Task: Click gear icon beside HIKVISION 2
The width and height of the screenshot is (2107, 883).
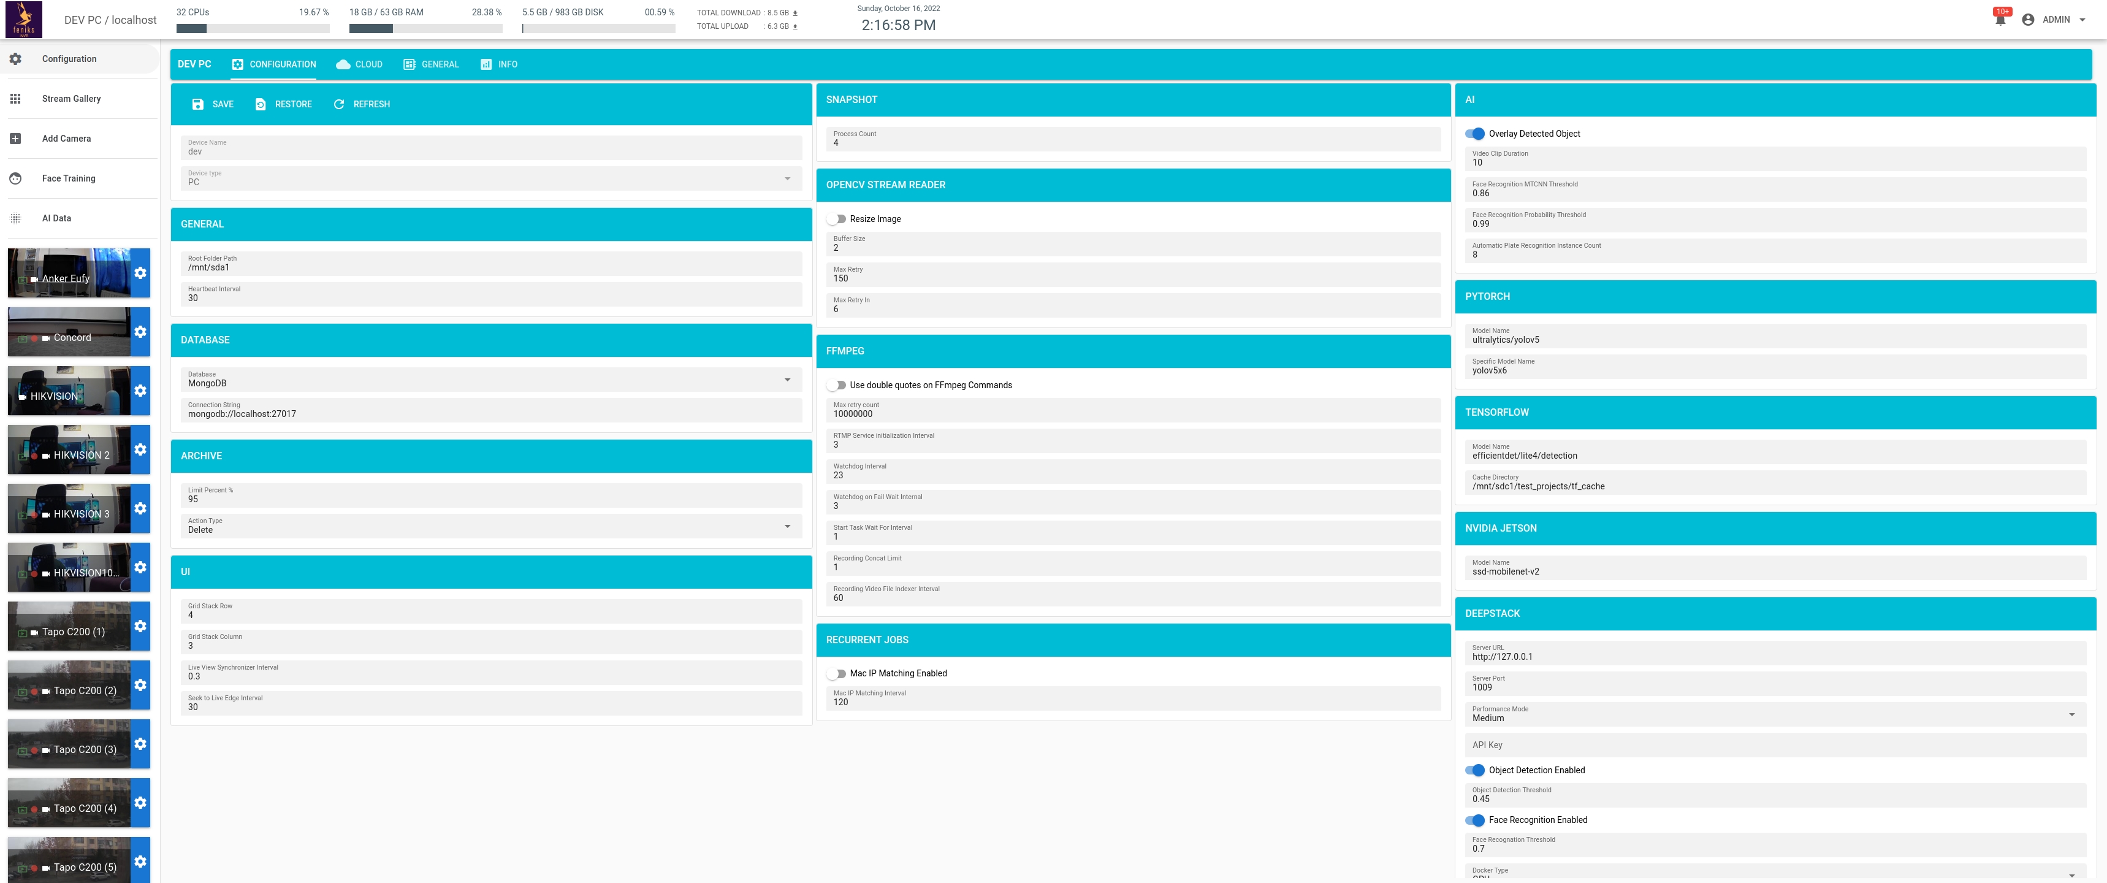Action: 140,450
